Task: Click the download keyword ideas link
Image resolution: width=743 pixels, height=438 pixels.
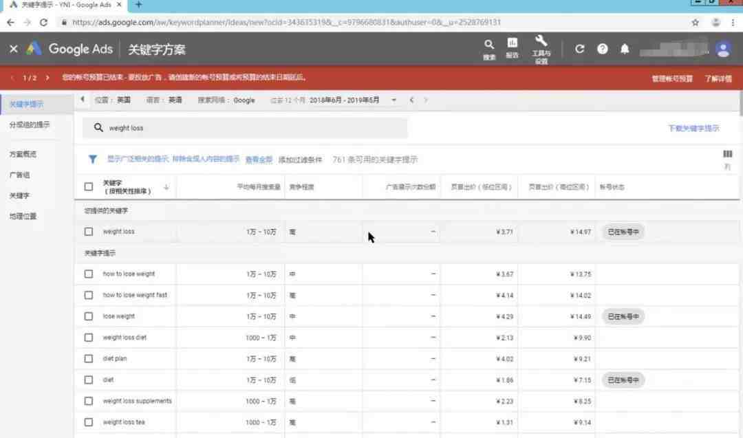Action: pyautogui.click(x=693, y=129)
